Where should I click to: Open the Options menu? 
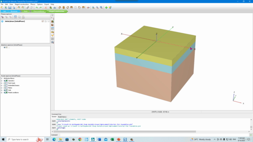pos(40,4)
